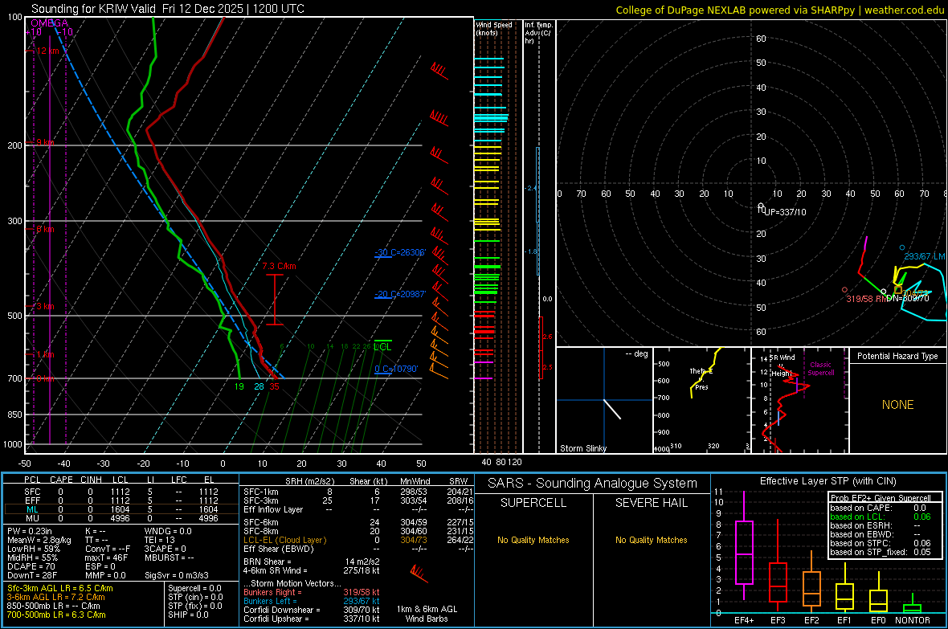Click 'No Quality Matches' under SUPERCELL

(533, 540)
